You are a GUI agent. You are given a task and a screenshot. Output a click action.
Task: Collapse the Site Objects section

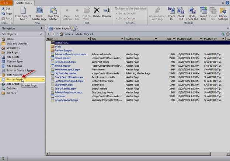click(41, 34)
